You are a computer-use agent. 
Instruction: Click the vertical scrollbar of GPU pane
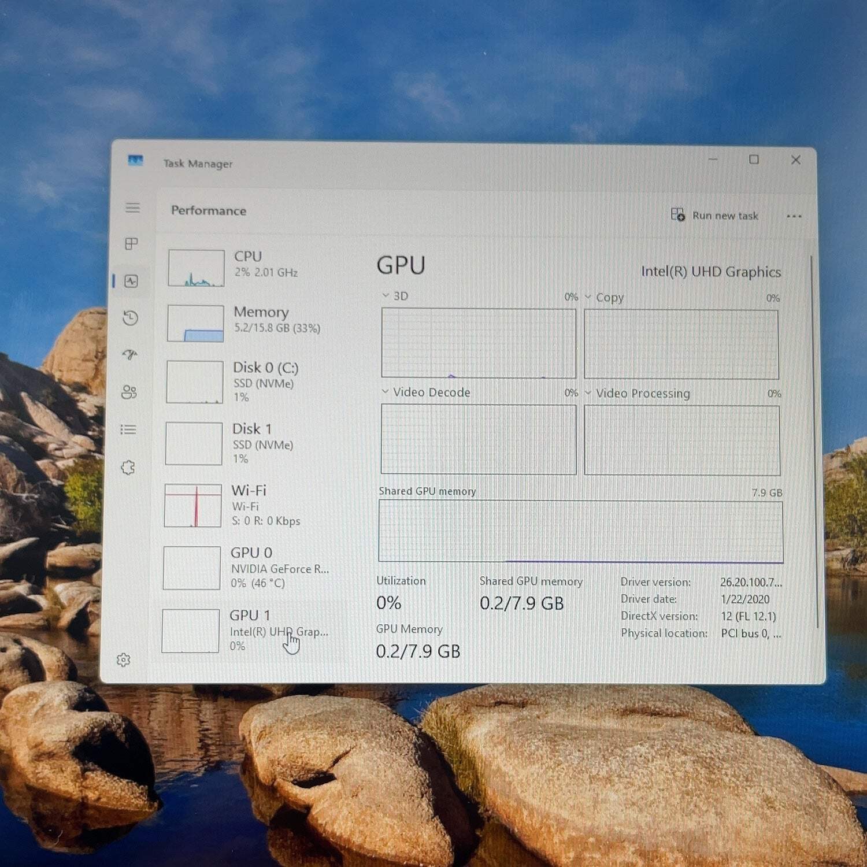814,442
